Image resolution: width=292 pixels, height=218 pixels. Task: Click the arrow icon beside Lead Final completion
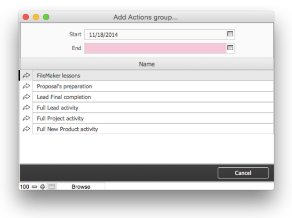point(26,97)
